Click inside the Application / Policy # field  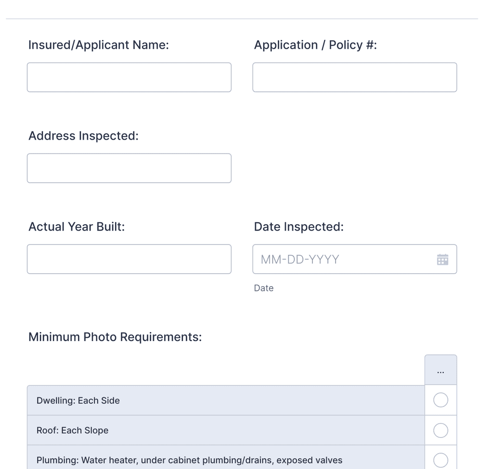coord(354,77)
